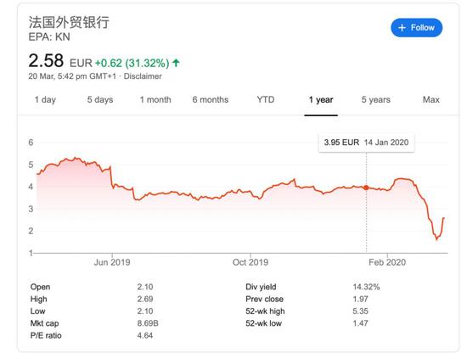
Task: Select the 5 days range tab
Action: pos(100,100)
